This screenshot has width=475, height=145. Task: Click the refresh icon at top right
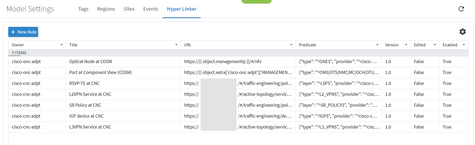[461, 9]
